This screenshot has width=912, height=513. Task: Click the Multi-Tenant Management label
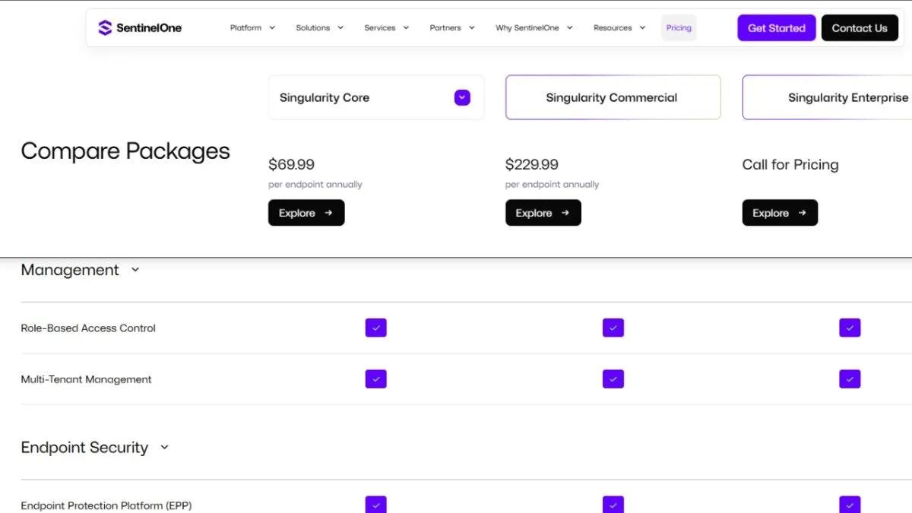point(86,379)
